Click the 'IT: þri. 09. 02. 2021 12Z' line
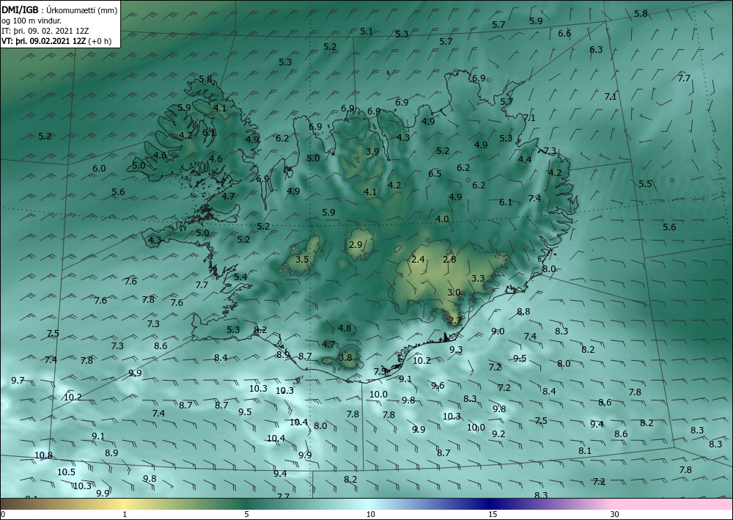Screen dimensions: 733x520 click(45, 31)
